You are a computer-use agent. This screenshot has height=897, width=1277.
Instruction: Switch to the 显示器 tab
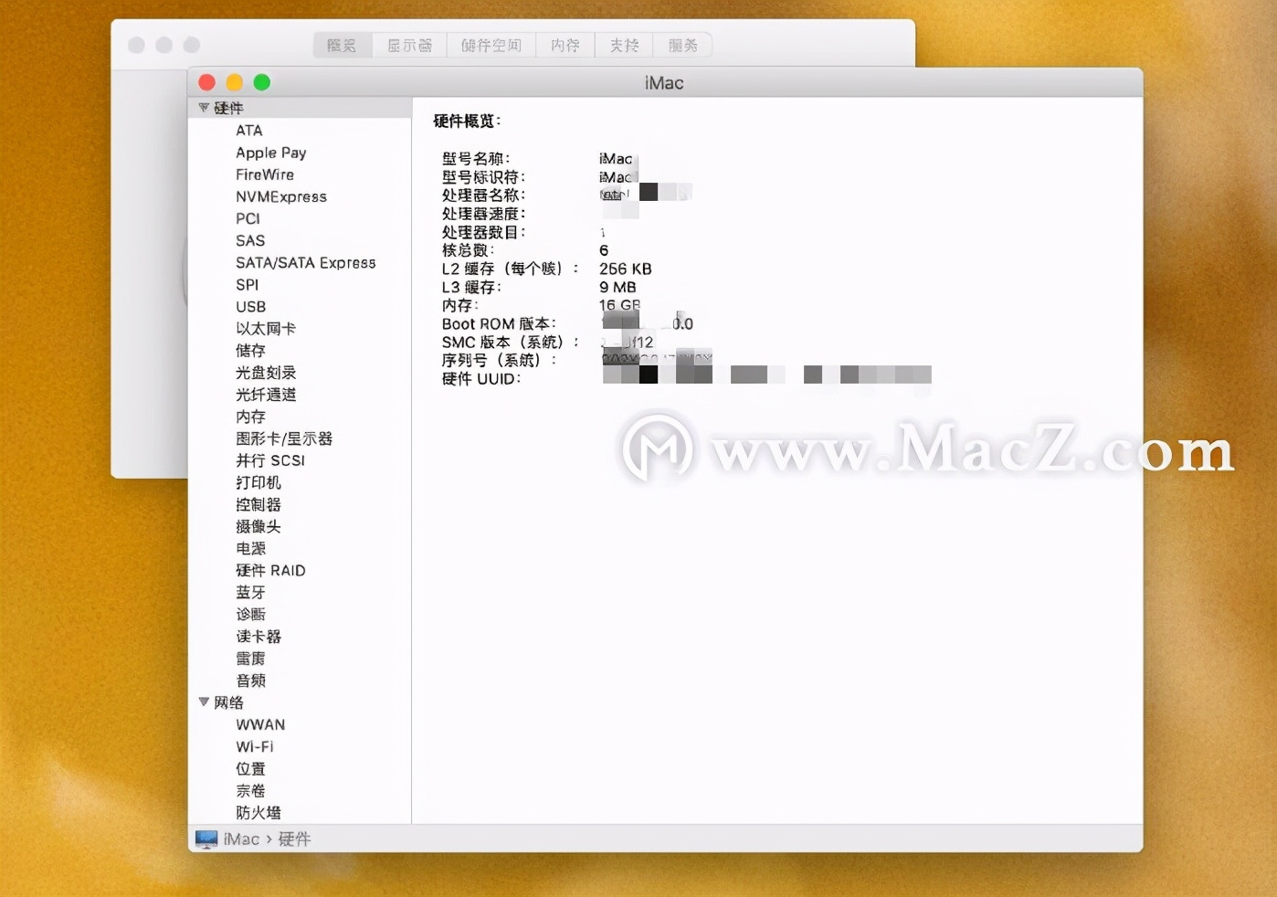pos(409,45)
